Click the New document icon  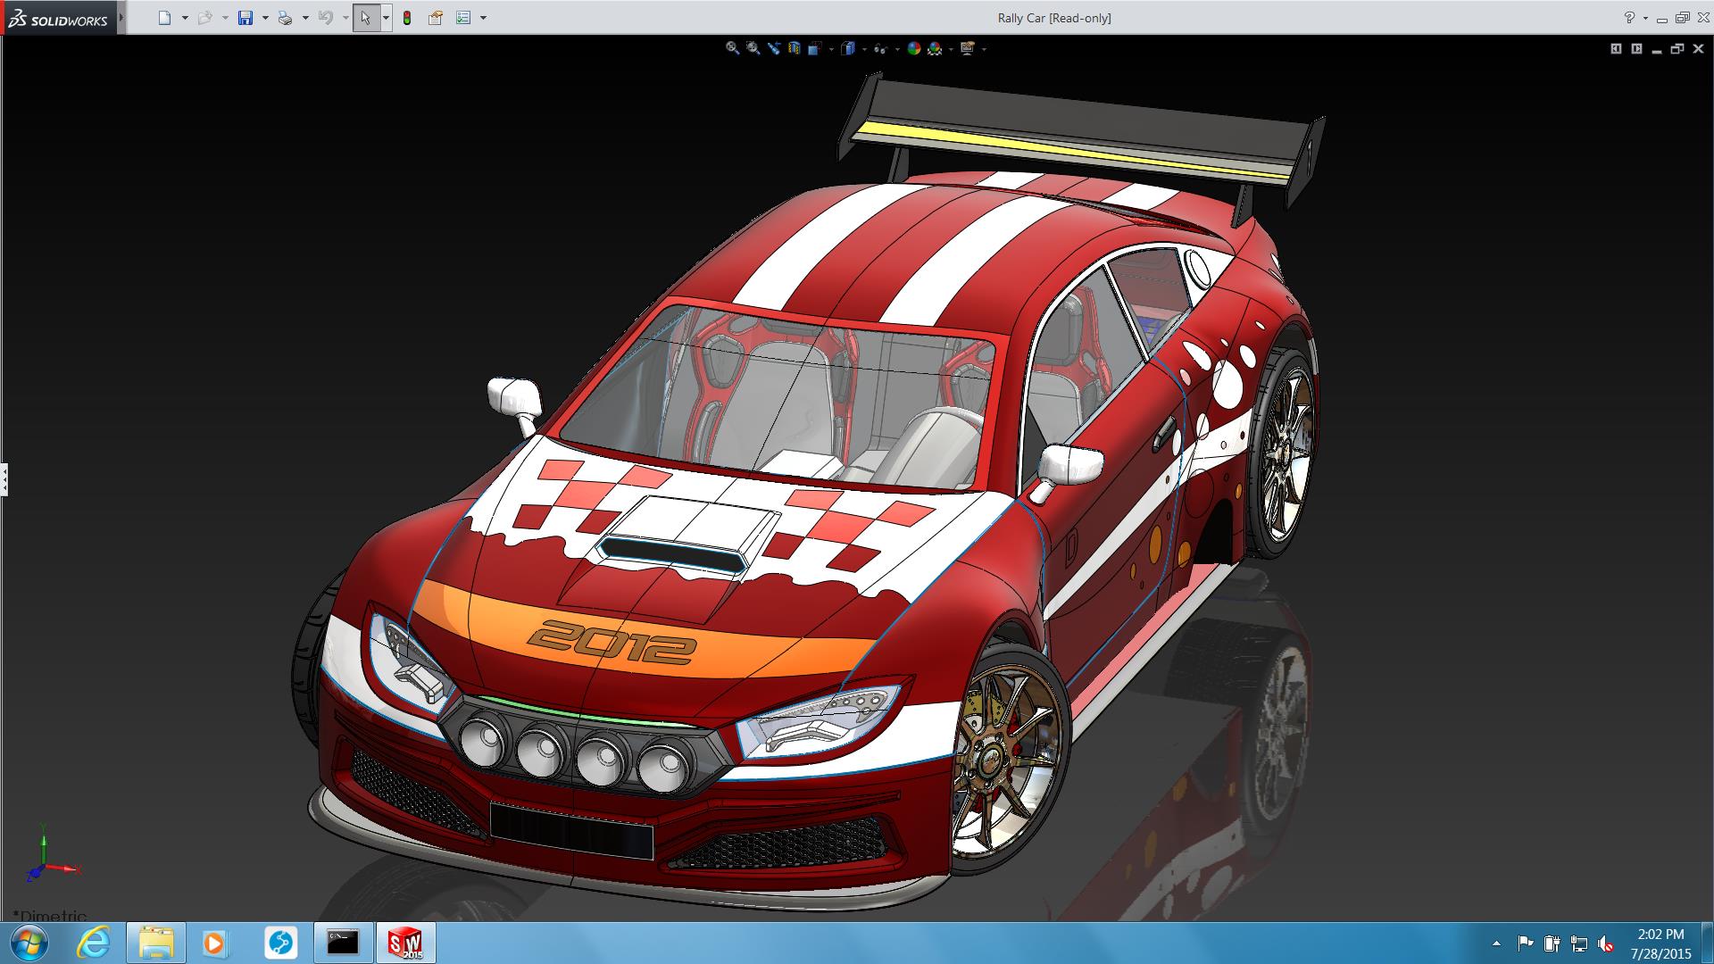point(164,18)
